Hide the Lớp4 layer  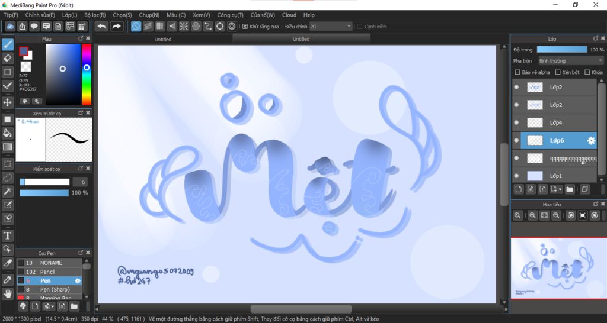(x=516, y=123)
